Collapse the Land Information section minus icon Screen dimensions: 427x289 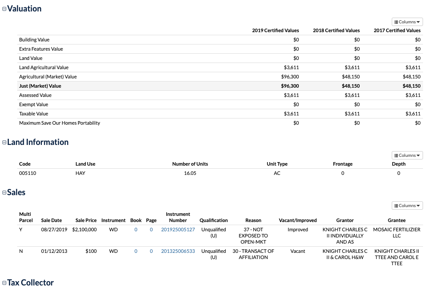4,142
